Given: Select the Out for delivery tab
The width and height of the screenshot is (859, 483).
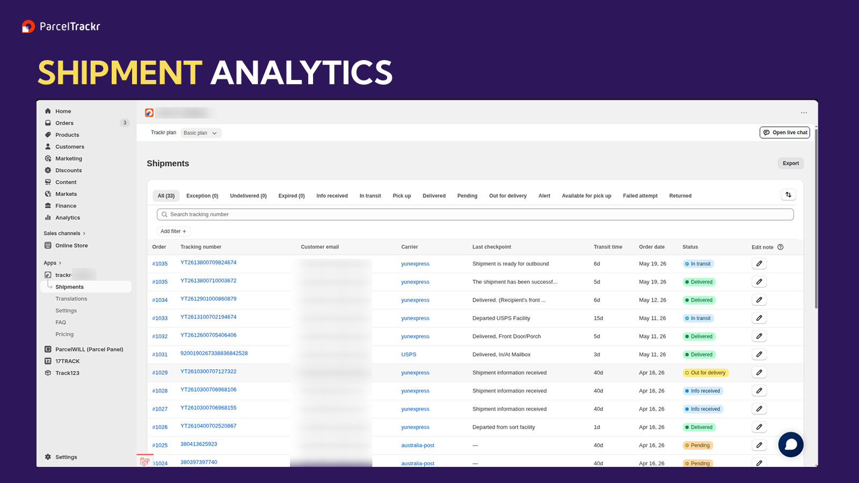Looking at the screenshot, I should [508, 196].
